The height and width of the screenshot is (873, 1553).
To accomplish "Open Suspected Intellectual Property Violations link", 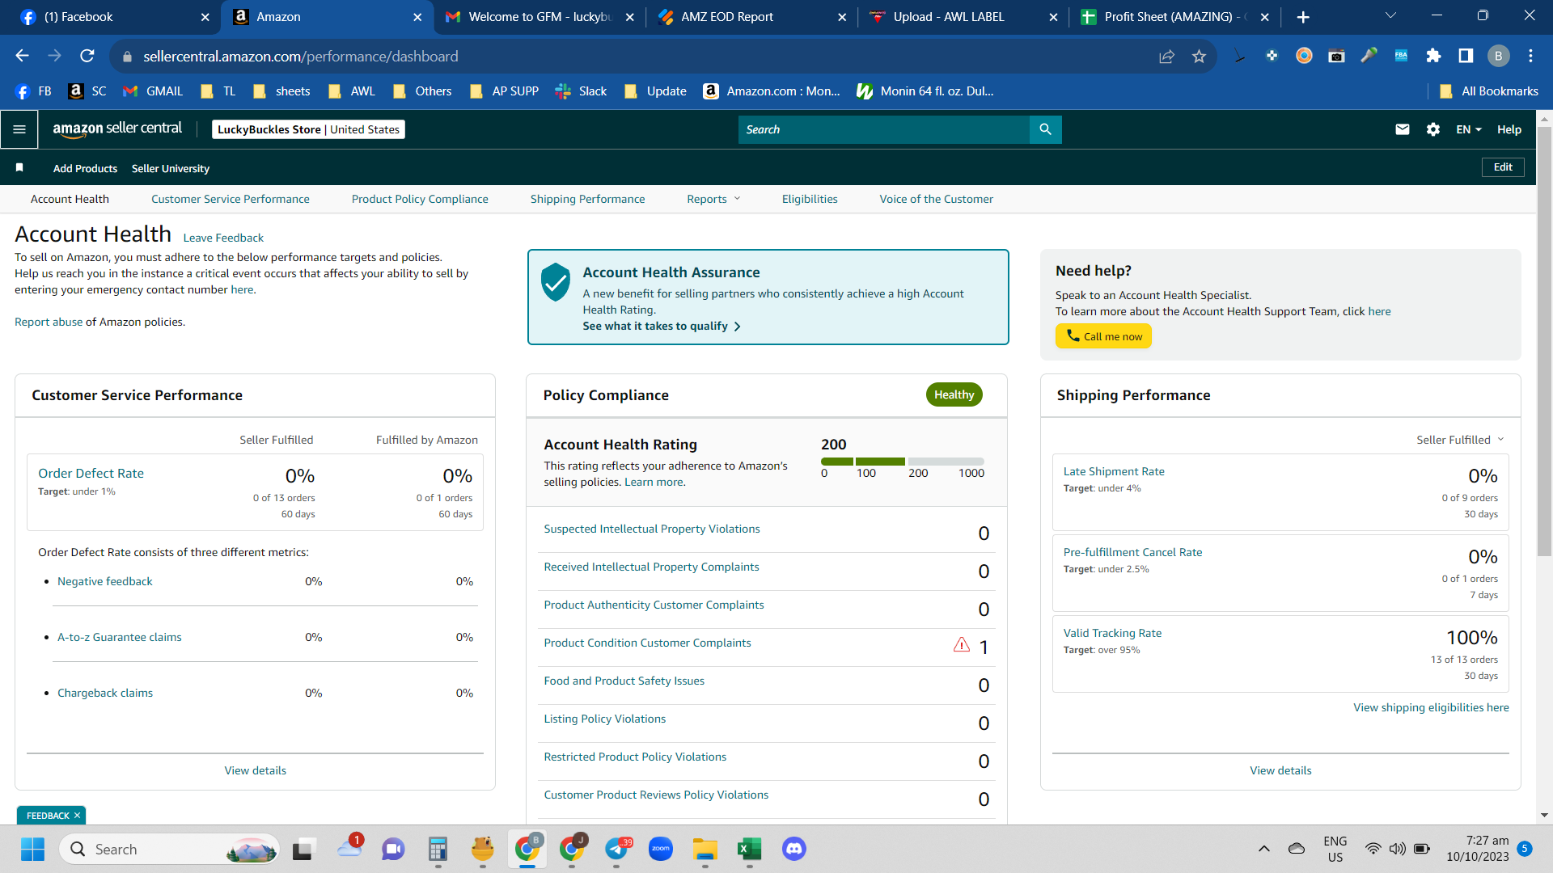I will pos(652,529).
